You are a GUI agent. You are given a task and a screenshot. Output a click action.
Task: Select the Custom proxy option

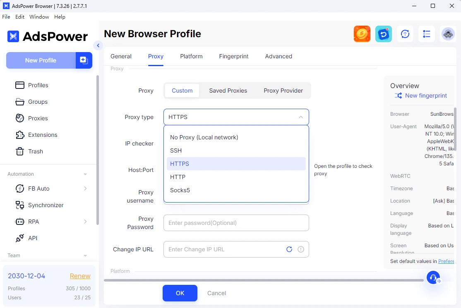click(x=182, y=91)
